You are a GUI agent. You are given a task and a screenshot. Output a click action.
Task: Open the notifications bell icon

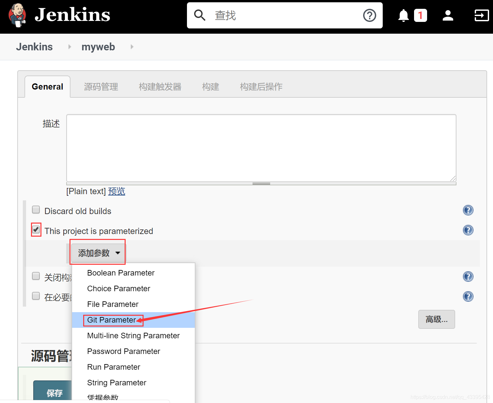404,15
